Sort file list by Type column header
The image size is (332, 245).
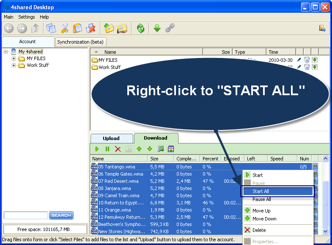pyautogui.click(x=249, y=52)
